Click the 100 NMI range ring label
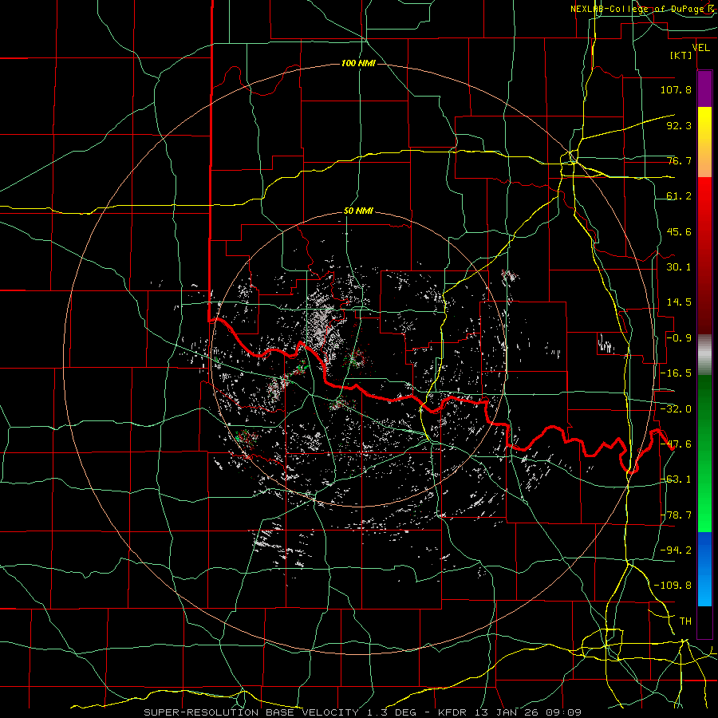This screenshot has height=718, width=718. pos(358,63)
